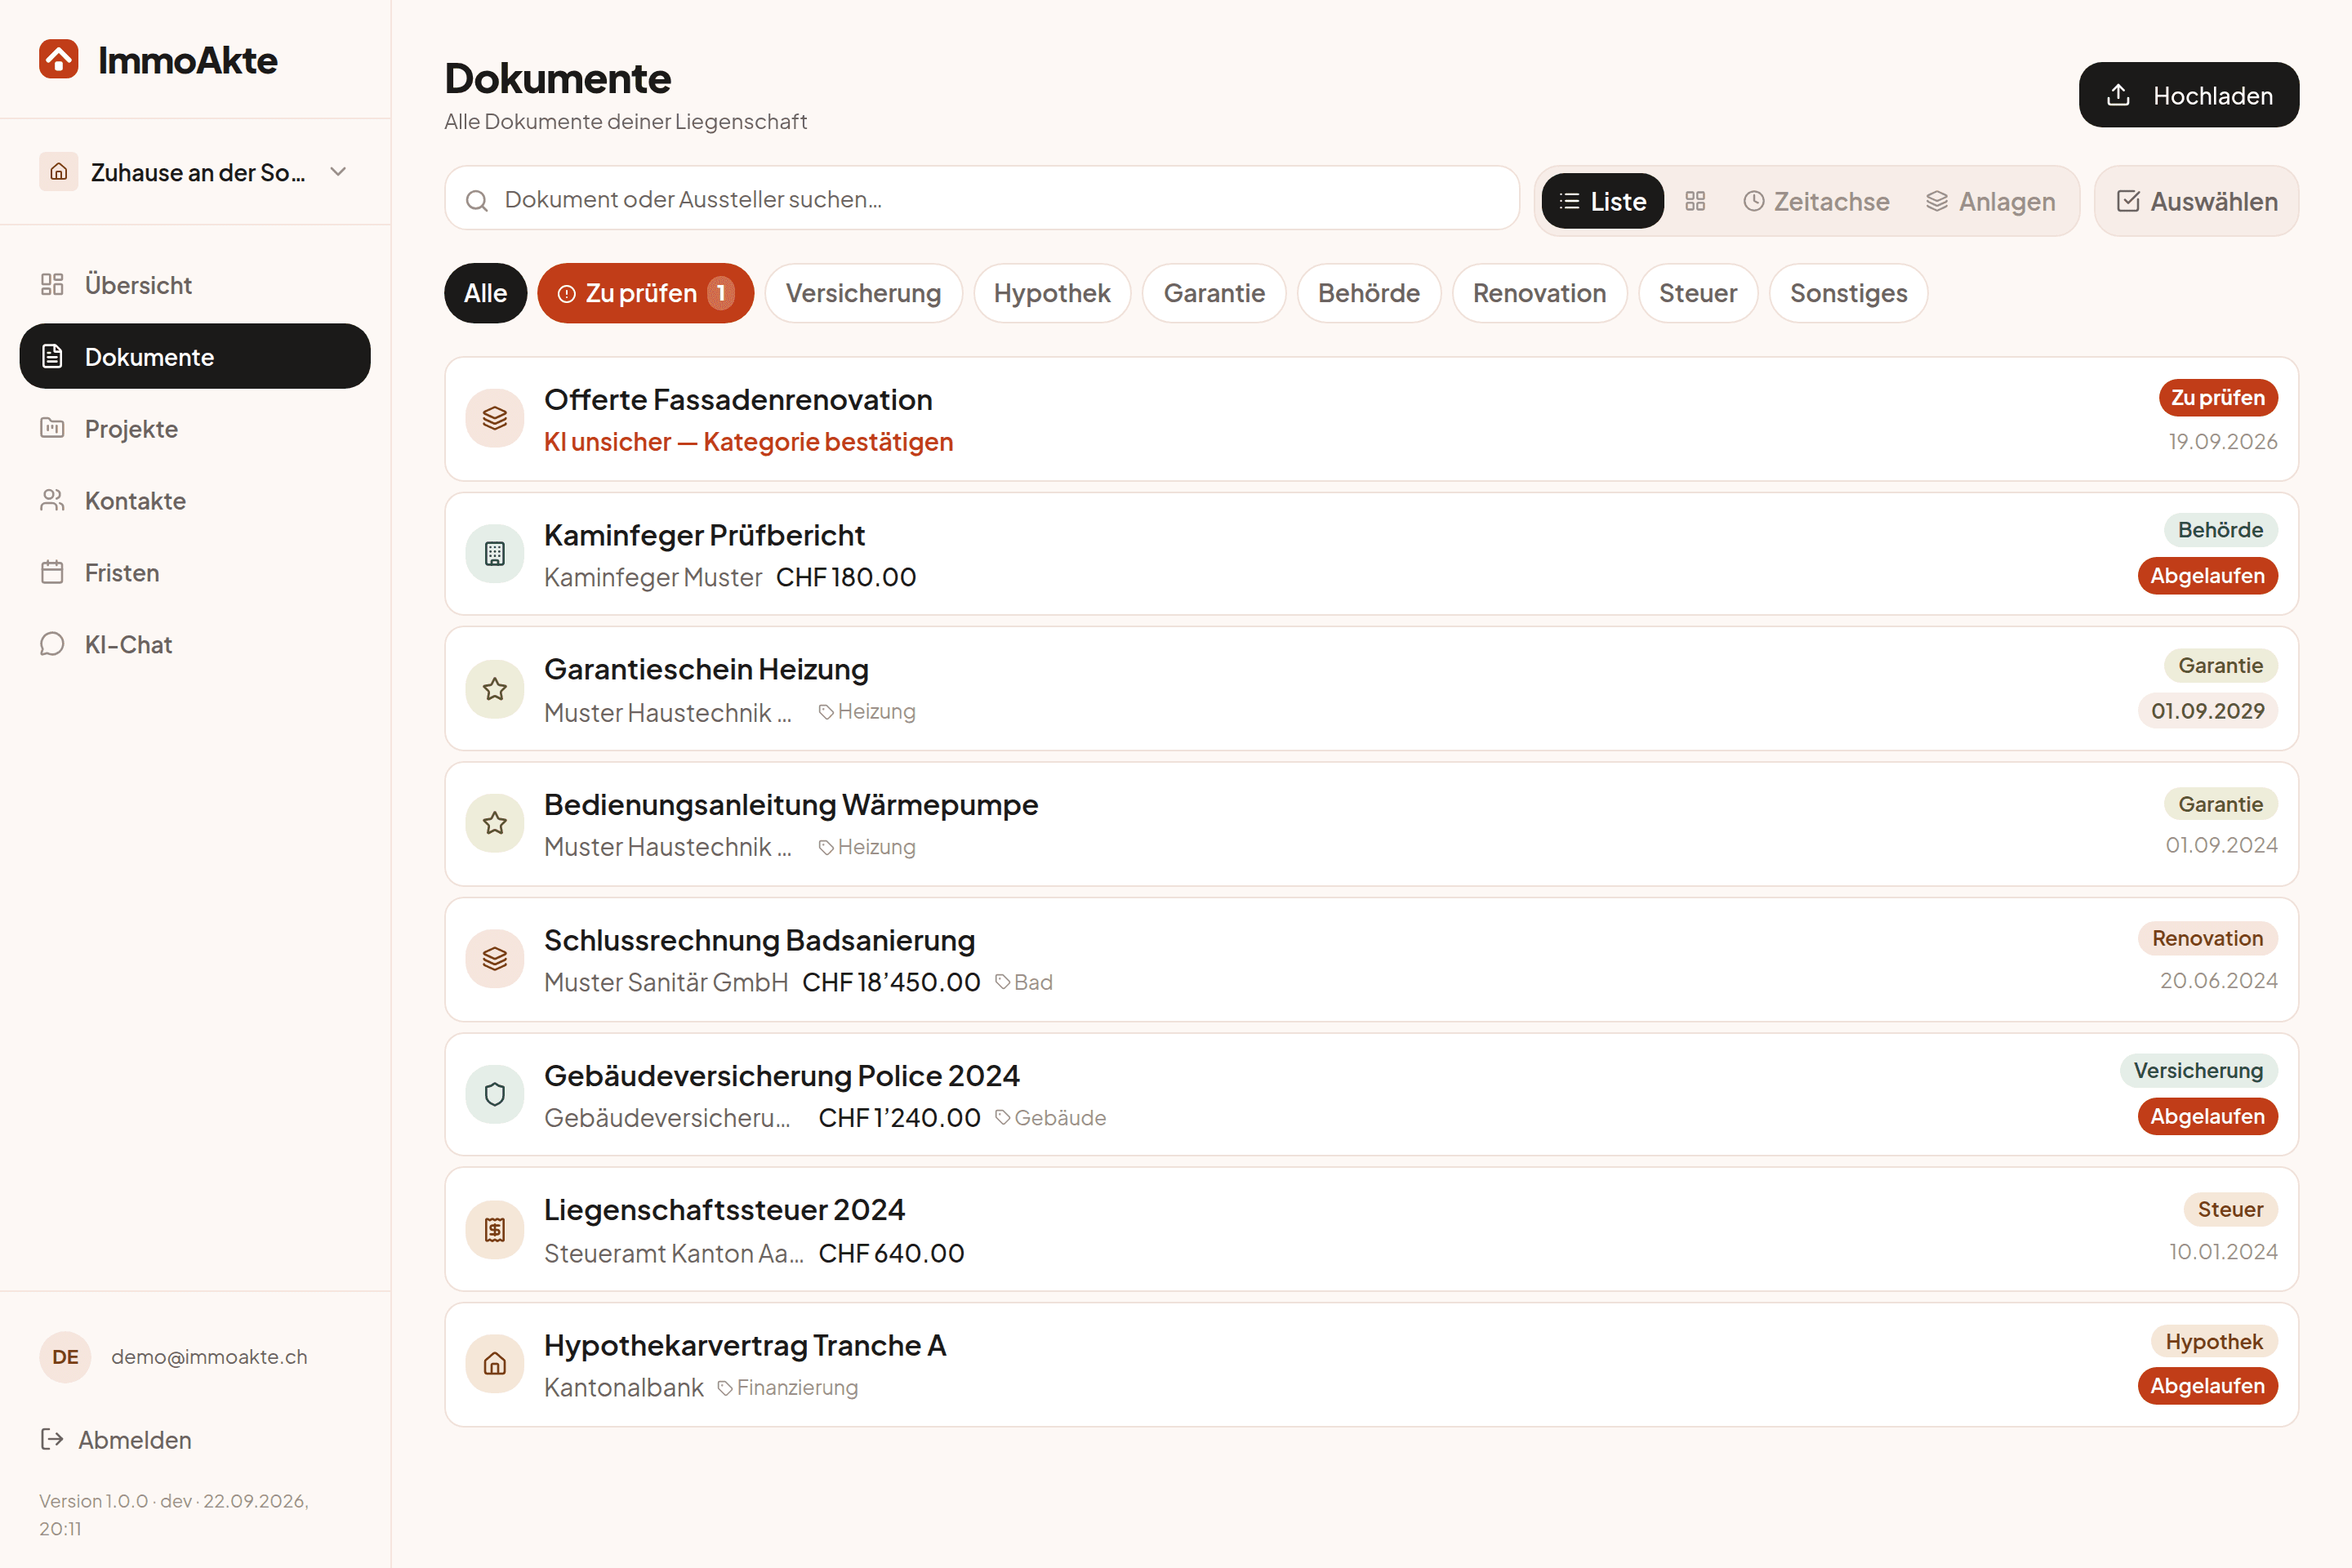2352x1568 pixels.
Task: Toggle Auswählen selection mode
Action: 2196,201
